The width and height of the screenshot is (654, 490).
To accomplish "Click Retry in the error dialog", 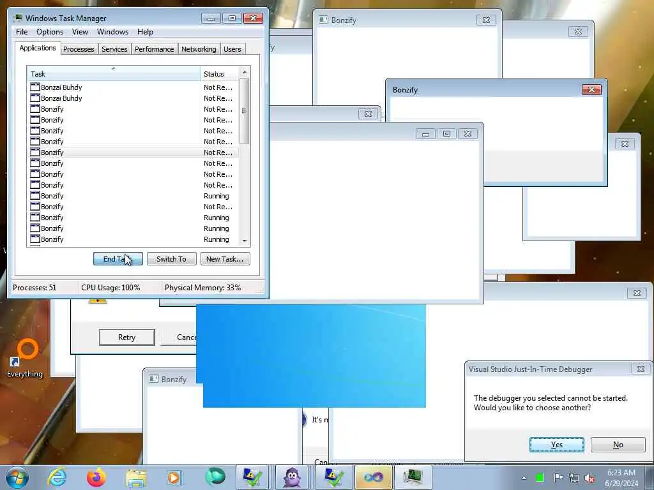I will (x=127, y=337).
